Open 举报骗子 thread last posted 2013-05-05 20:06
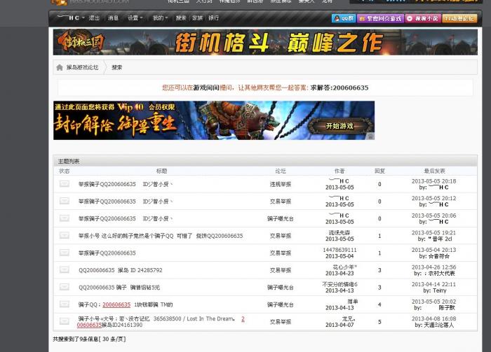The height and width of the screenshot is (352, 491). coord(126,218)
